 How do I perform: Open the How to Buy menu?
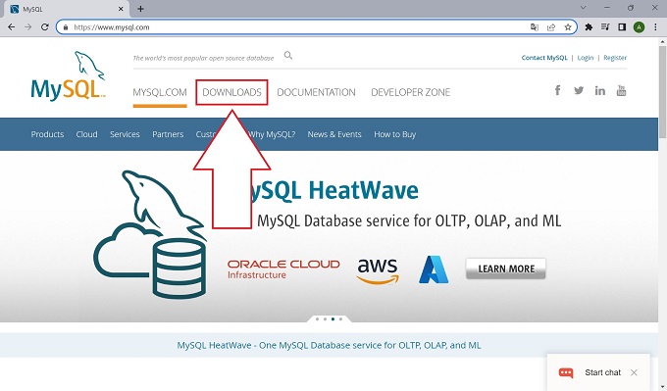[394, 134]
